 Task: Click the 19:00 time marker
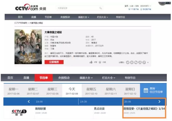pos(39,102)
